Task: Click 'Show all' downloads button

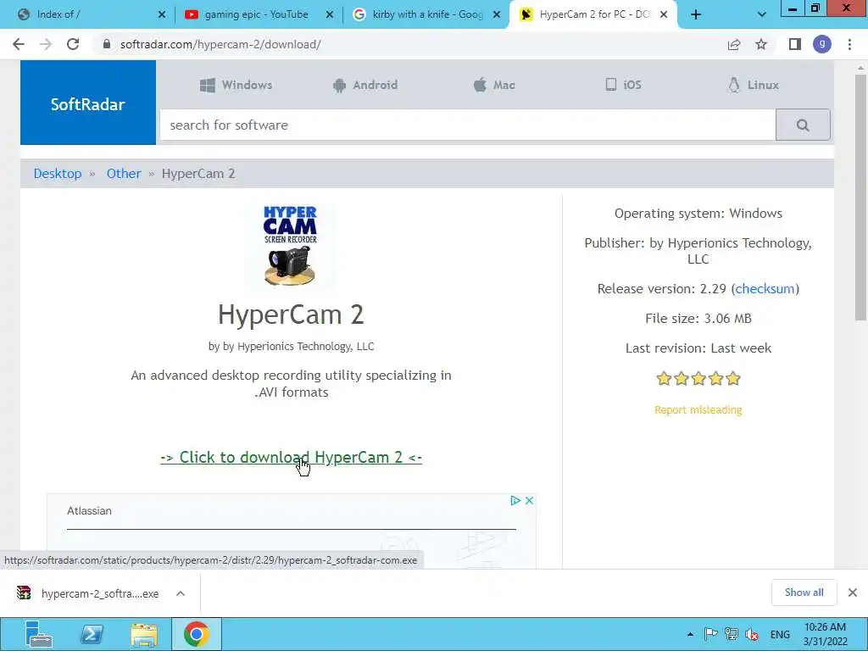Action: pyautogui.click(x=804, y=593)
